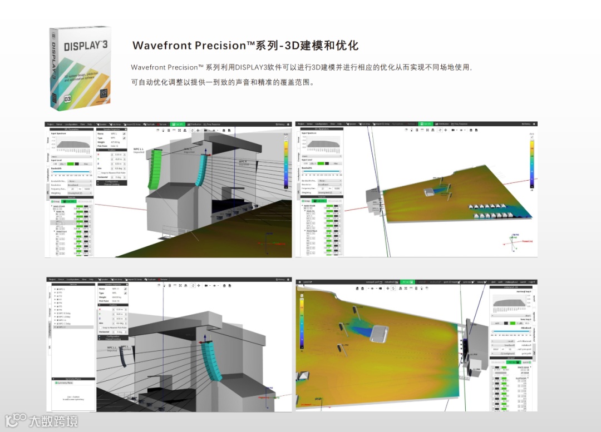Viewport: 601px width, 432px height.
Task: Click pan cross icon in green-array viewport
Action: point(198,130)
